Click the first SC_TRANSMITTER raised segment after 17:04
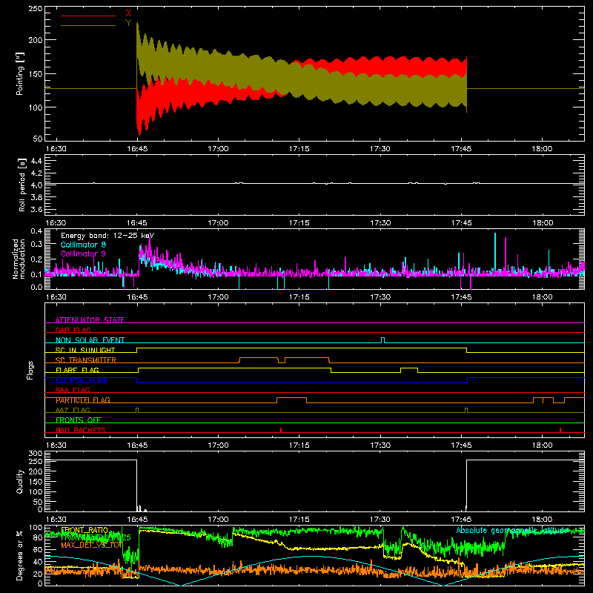 (x=259, y=360)
